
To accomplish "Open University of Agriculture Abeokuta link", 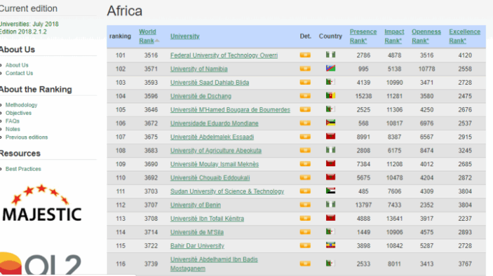I will (216, 150).
